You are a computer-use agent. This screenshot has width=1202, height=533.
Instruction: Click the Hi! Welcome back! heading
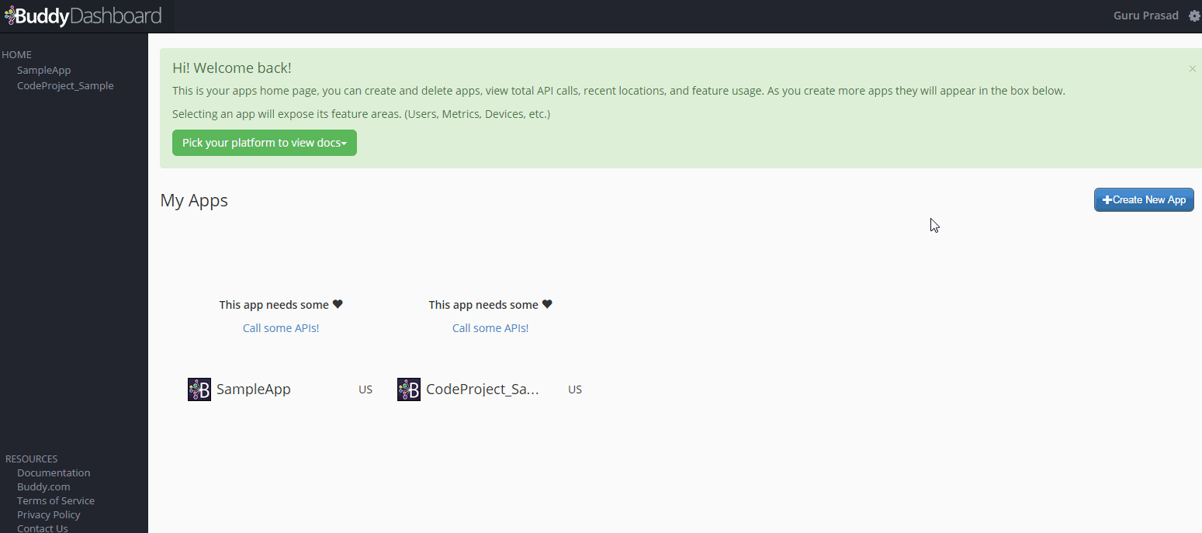232,67
